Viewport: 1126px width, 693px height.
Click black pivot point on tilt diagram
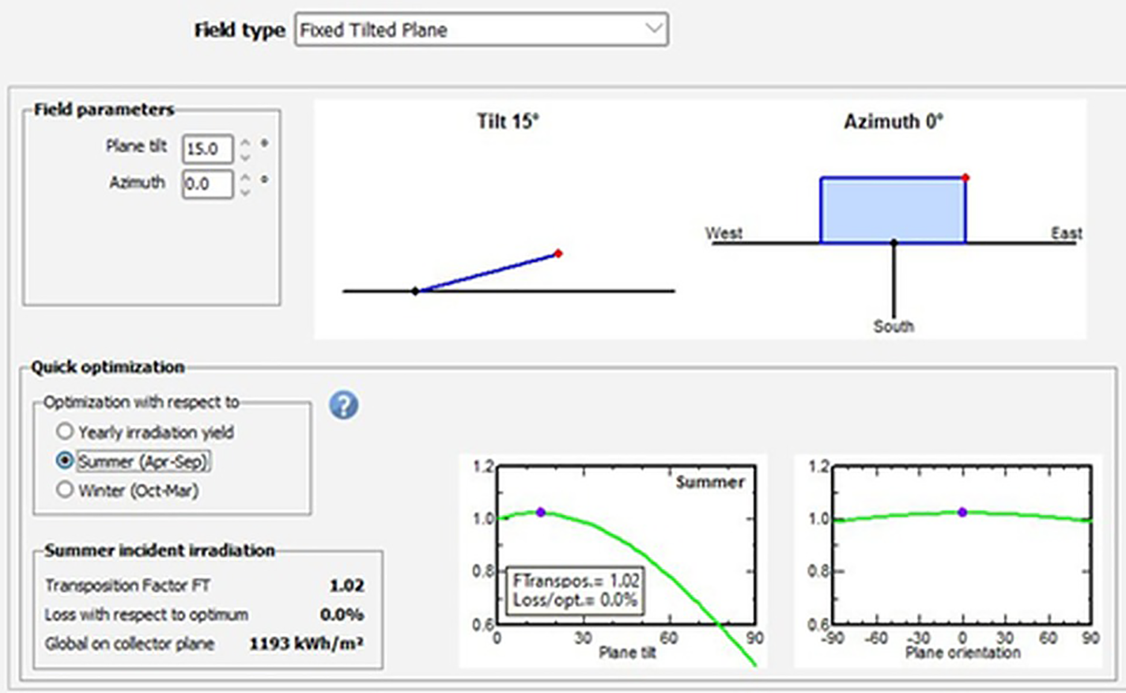[x=415, y=291]
